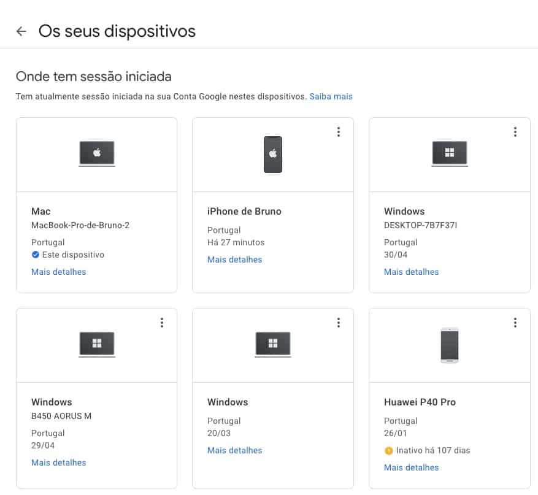
Task: Open 'Mais detalhes' for B450 AORUS M
Action: (59, 462)
